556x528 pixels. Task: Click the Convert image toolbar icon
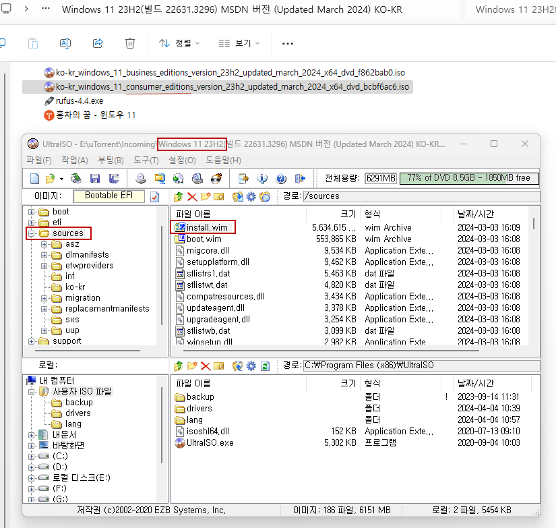point(179,179)
